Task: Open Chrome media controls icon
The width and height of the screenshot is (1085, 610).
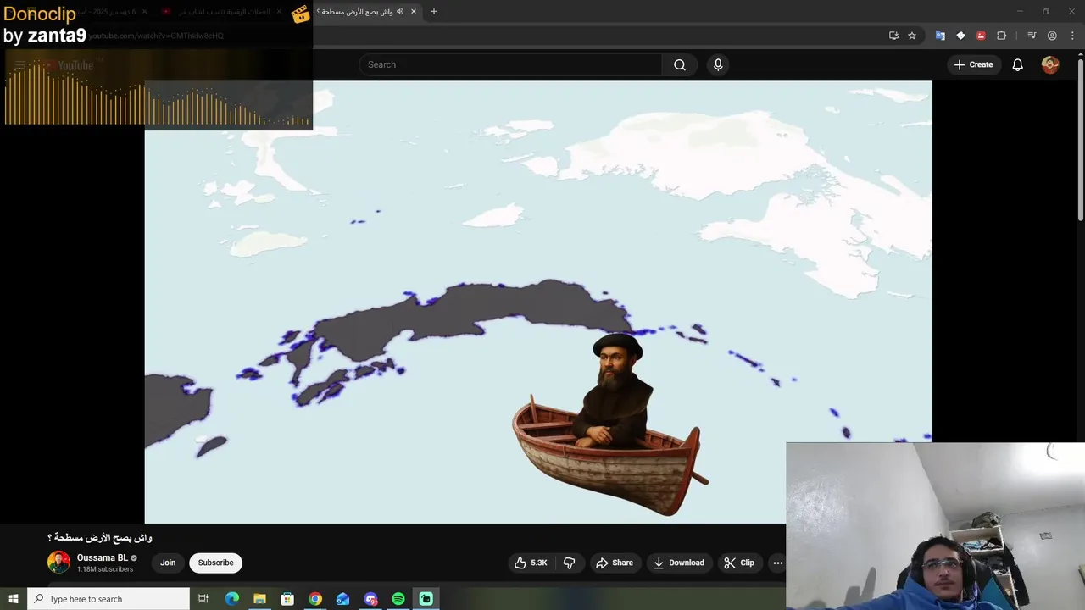Action: click(1032, 36)
